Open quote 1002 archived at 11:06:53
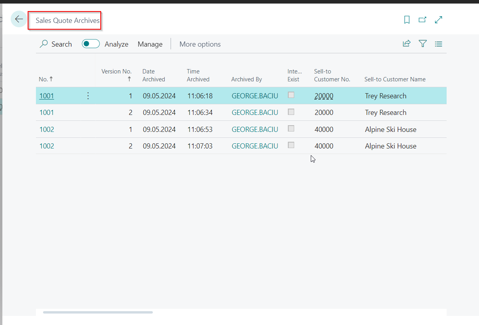The width and height of the screenshot is (479, 325). coord(47,130)
